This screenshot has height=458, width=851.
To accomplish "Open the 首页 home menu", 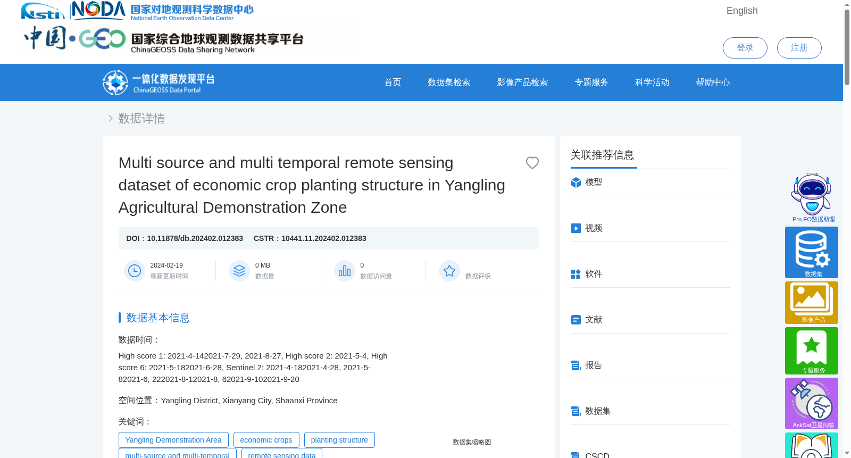I will coord(393,82).
